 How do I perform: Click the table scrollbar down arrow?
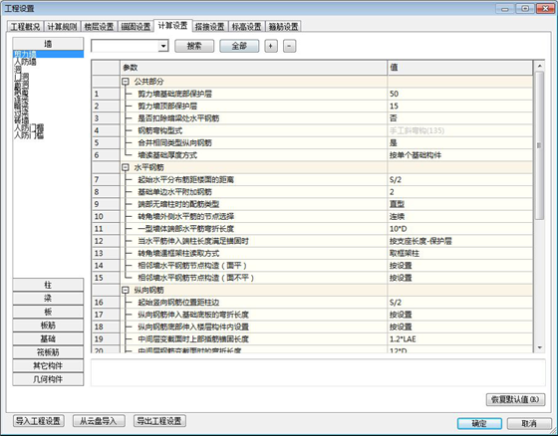tap(540, 347)
